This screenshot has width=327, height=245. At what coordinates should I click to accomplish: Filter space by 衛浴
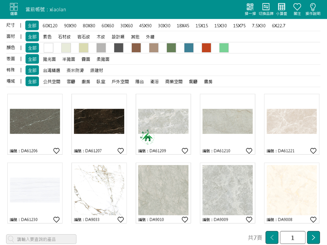coord(155,82)
